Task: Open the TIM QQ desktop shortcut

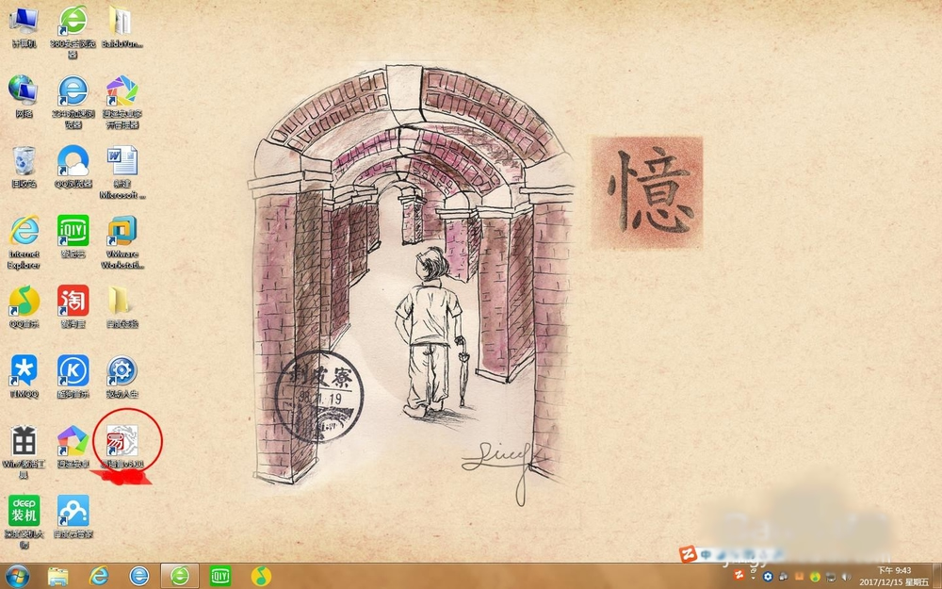Action: 24,370
